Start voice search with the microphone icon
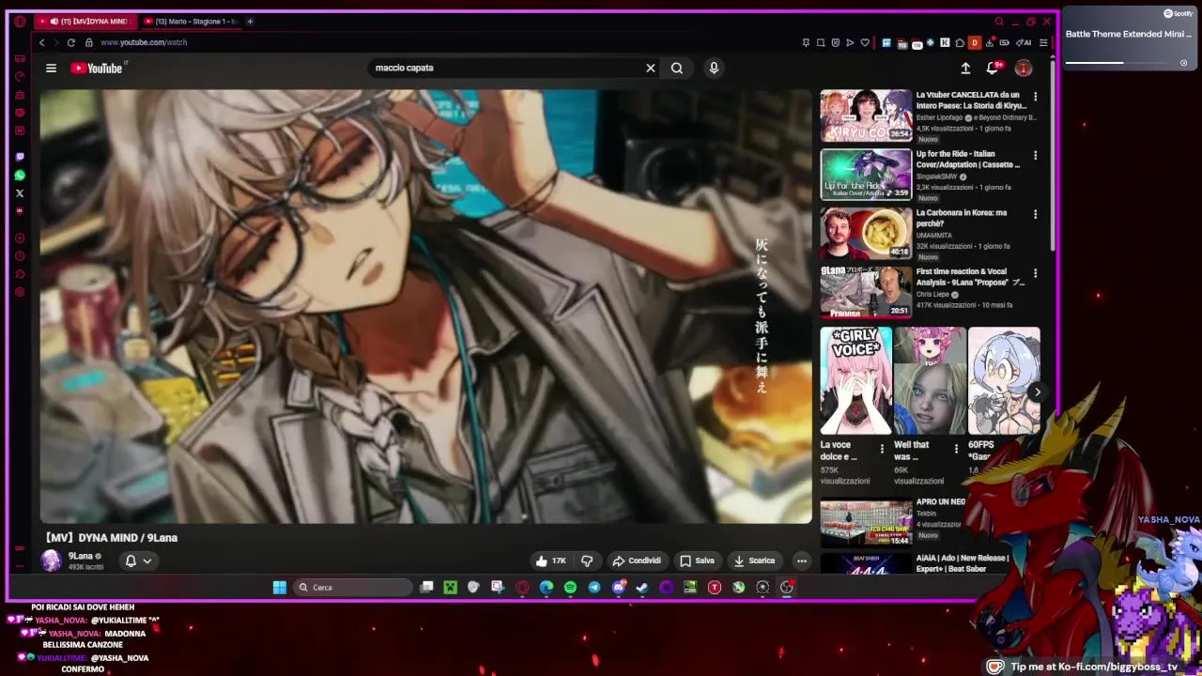The width and height of the screenshot is (1202, 676). 714,68
